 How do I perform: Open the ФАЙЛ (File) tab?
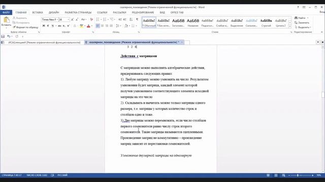pyautogui.click(x=6, y=12)
